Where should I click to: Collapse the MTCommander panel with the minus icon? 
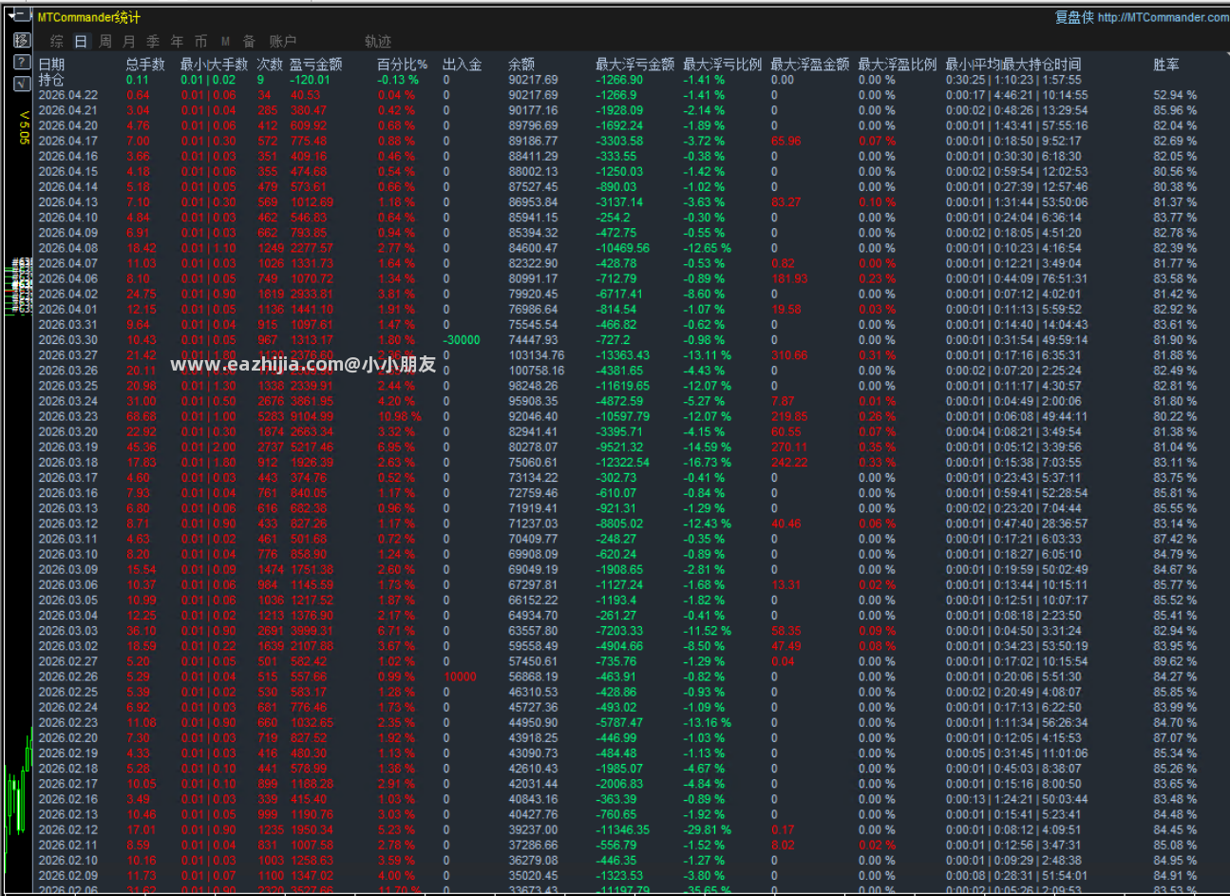tap(21, 14)
